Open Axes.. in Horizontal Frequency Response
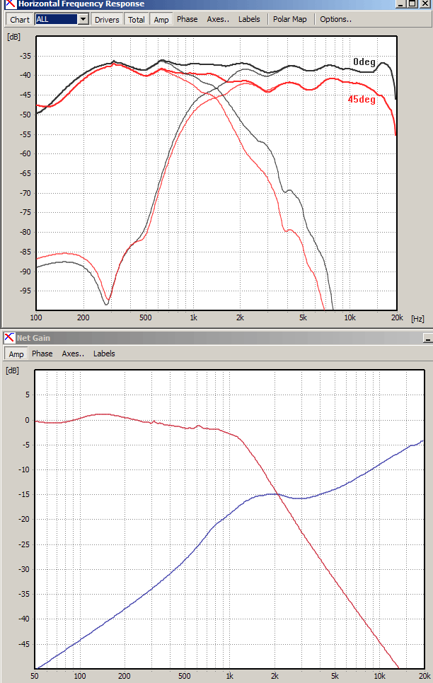 click(x=218, y=19)
